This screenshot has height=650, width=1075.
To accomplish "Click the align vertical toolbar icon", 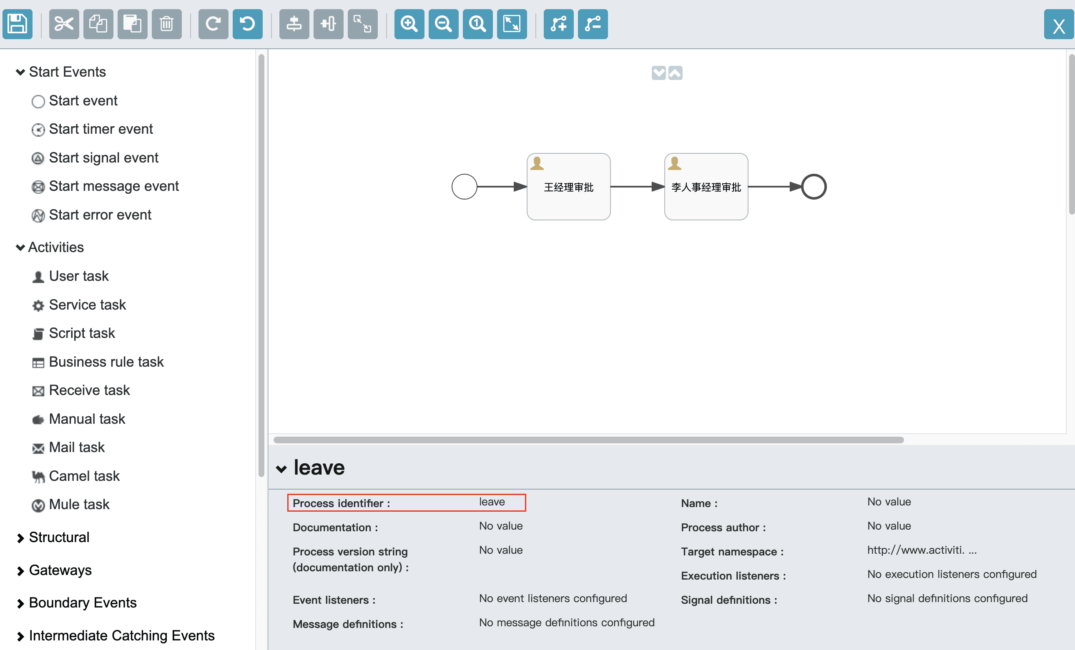I will pos(294,24).
